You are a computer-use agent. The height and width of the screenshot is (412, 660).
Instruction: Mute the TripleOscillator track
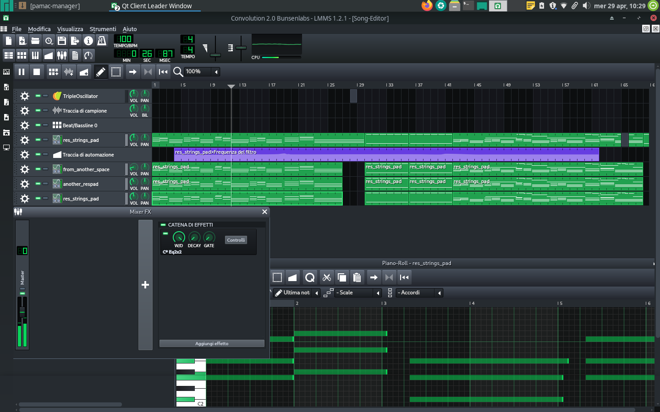[x=38, y=96]
